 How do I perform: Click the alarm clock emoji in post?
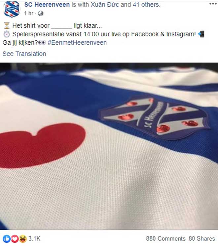click(x=7, y=34)
